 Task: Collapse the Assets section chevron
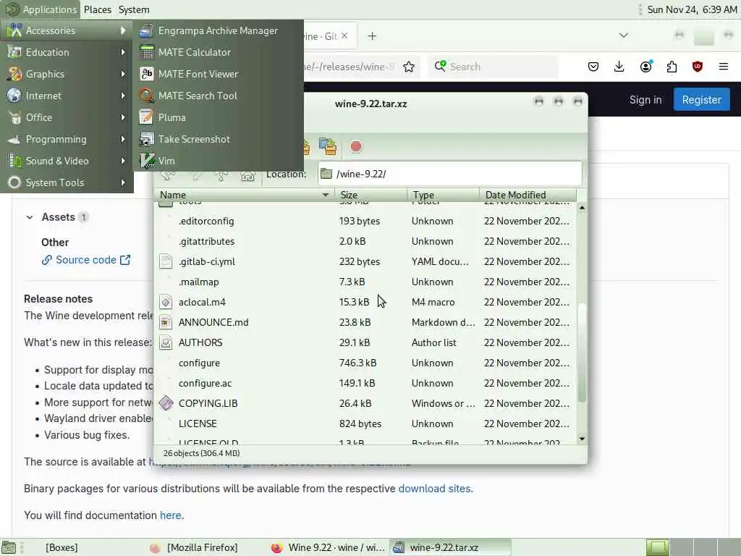tap(30, 217)
